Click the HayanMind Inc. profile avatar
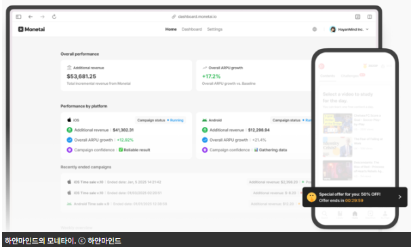This screenshot has height=247, width=411. (333, 29)
